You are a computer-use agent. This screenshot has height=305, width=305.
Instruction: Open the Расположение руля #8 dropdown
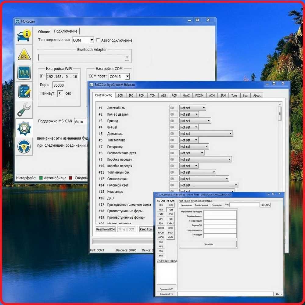(192, 153)
